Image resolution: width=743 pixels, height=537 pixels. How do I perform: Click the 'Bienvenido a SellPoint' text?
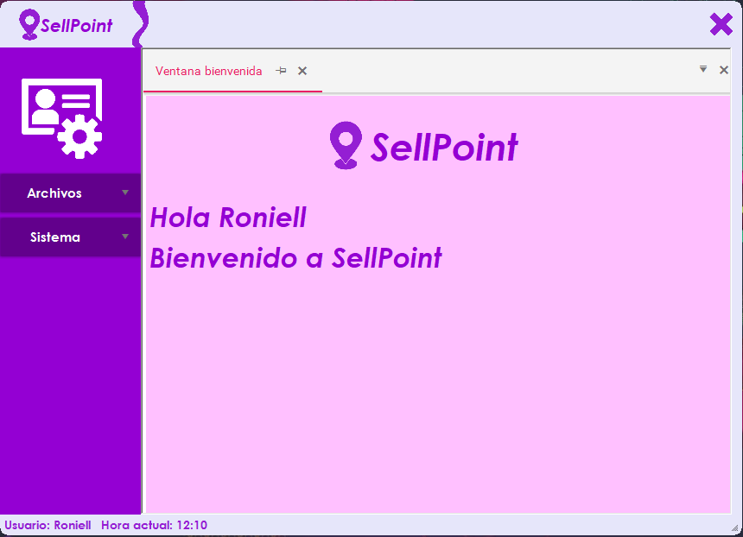(x=295, y=258)
